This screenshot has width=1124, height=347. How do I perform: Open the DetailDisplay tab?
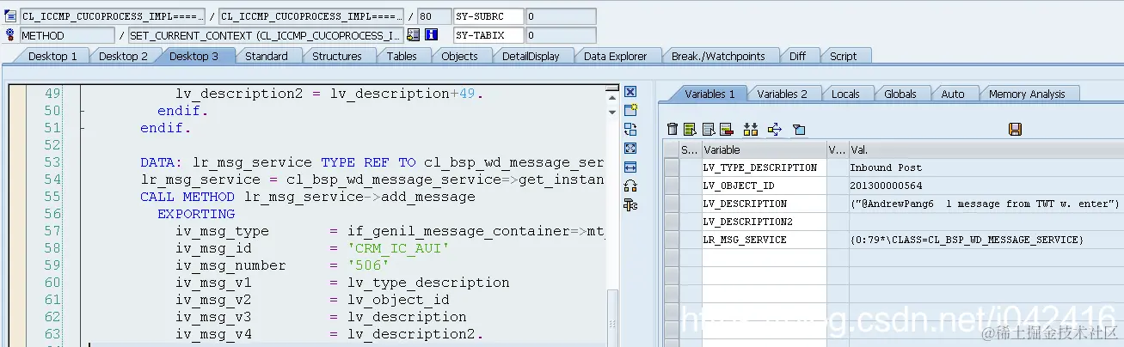[x=531, y=56]
